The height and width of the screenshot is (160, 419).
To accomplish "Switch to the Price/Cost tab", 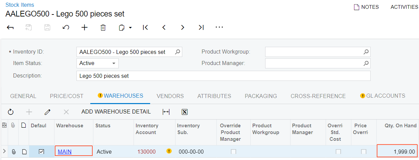I will [66, 96].
